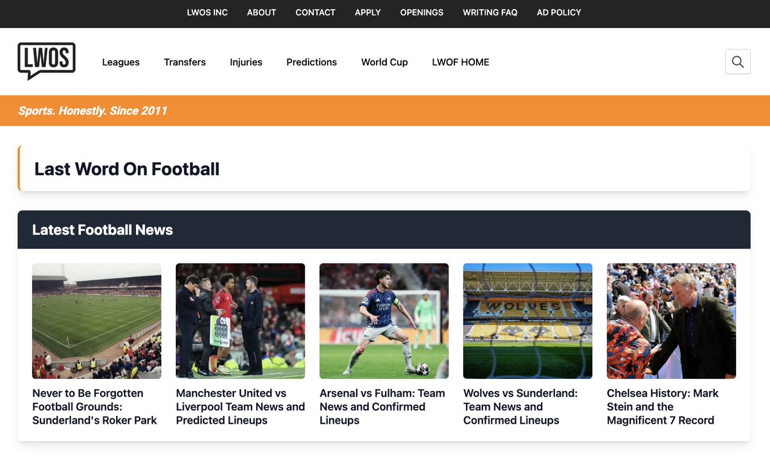Select Predictions in the main nav
Screen dimensions: 770x457
click(312, 62)
